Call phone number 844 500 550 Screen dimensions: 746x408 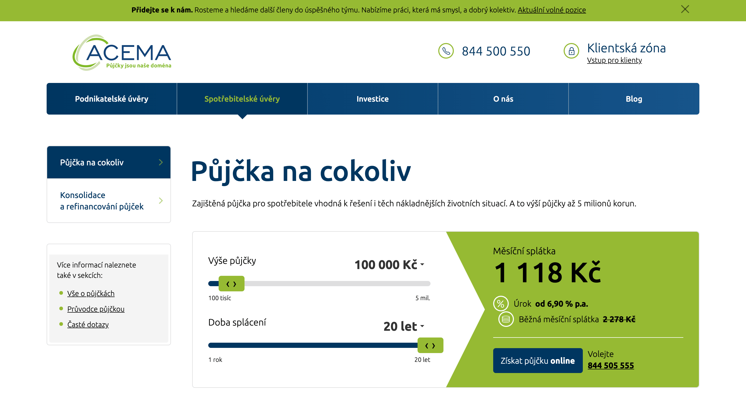[x=496, y=51]
